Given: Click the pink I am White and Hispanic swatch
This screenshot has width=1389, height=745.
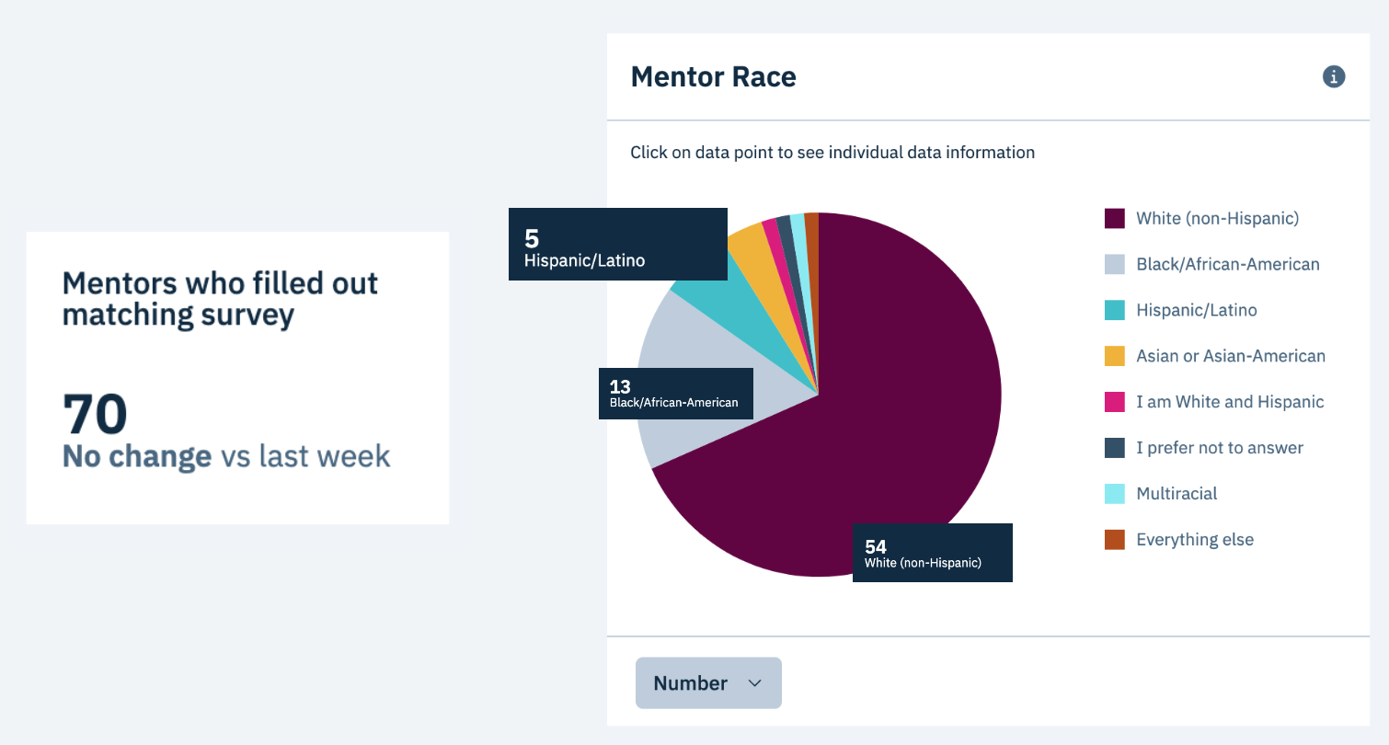Looking at the screenshot, I should tap(1112, 402).
